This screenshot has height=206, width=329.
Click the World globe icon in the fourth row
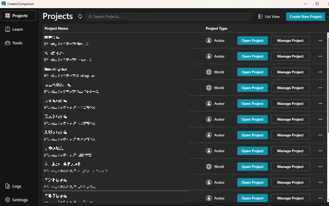tap(209, 88)
